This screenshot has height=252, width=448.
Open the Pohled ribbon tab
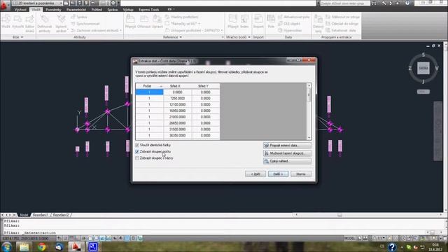(x=97, y=10)
